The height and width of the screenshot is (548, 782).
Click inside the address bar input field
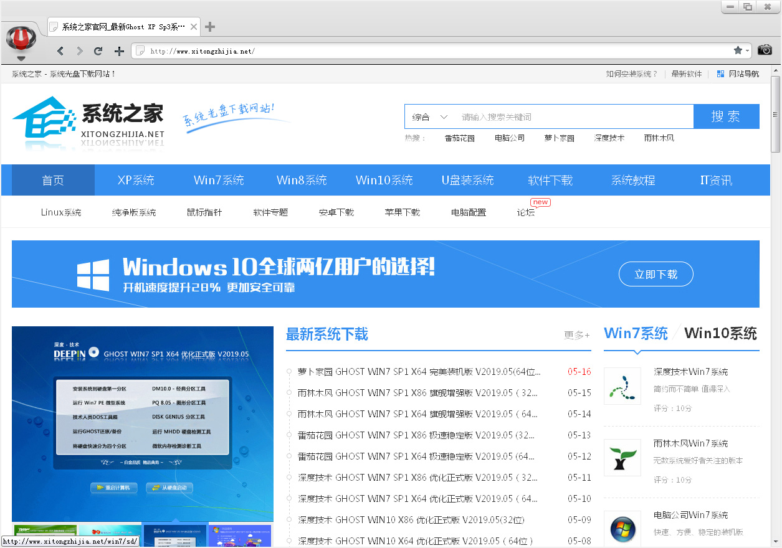pyautogui.click(x=374, y=51)
